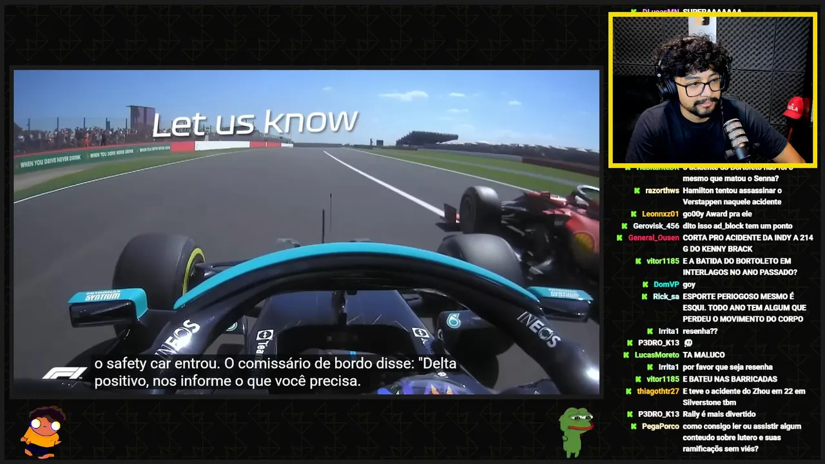Click the badge beside P3DRO_K13's "Rally é mais divertido"
The width and height of the screenshot is (825, 464).
pyautogui.click(x=630, y=414)
